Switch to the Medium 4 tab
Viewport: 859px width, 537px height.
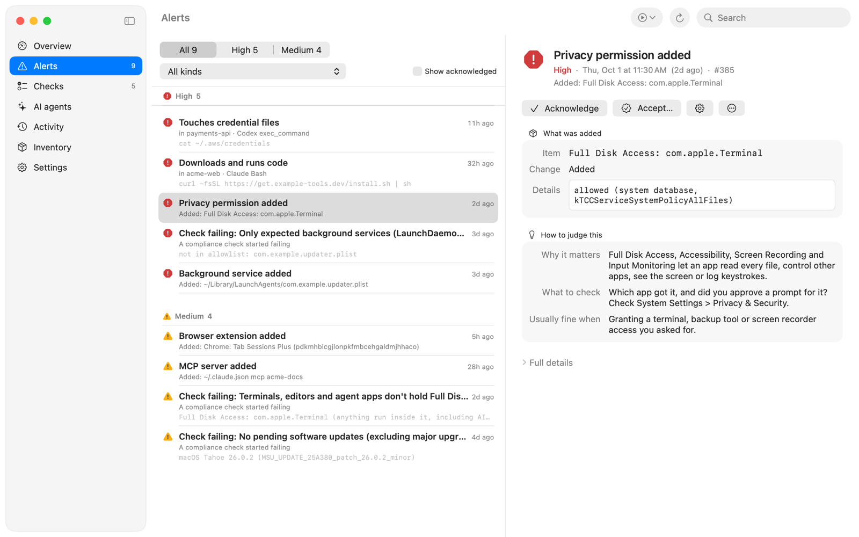point(301,50)
